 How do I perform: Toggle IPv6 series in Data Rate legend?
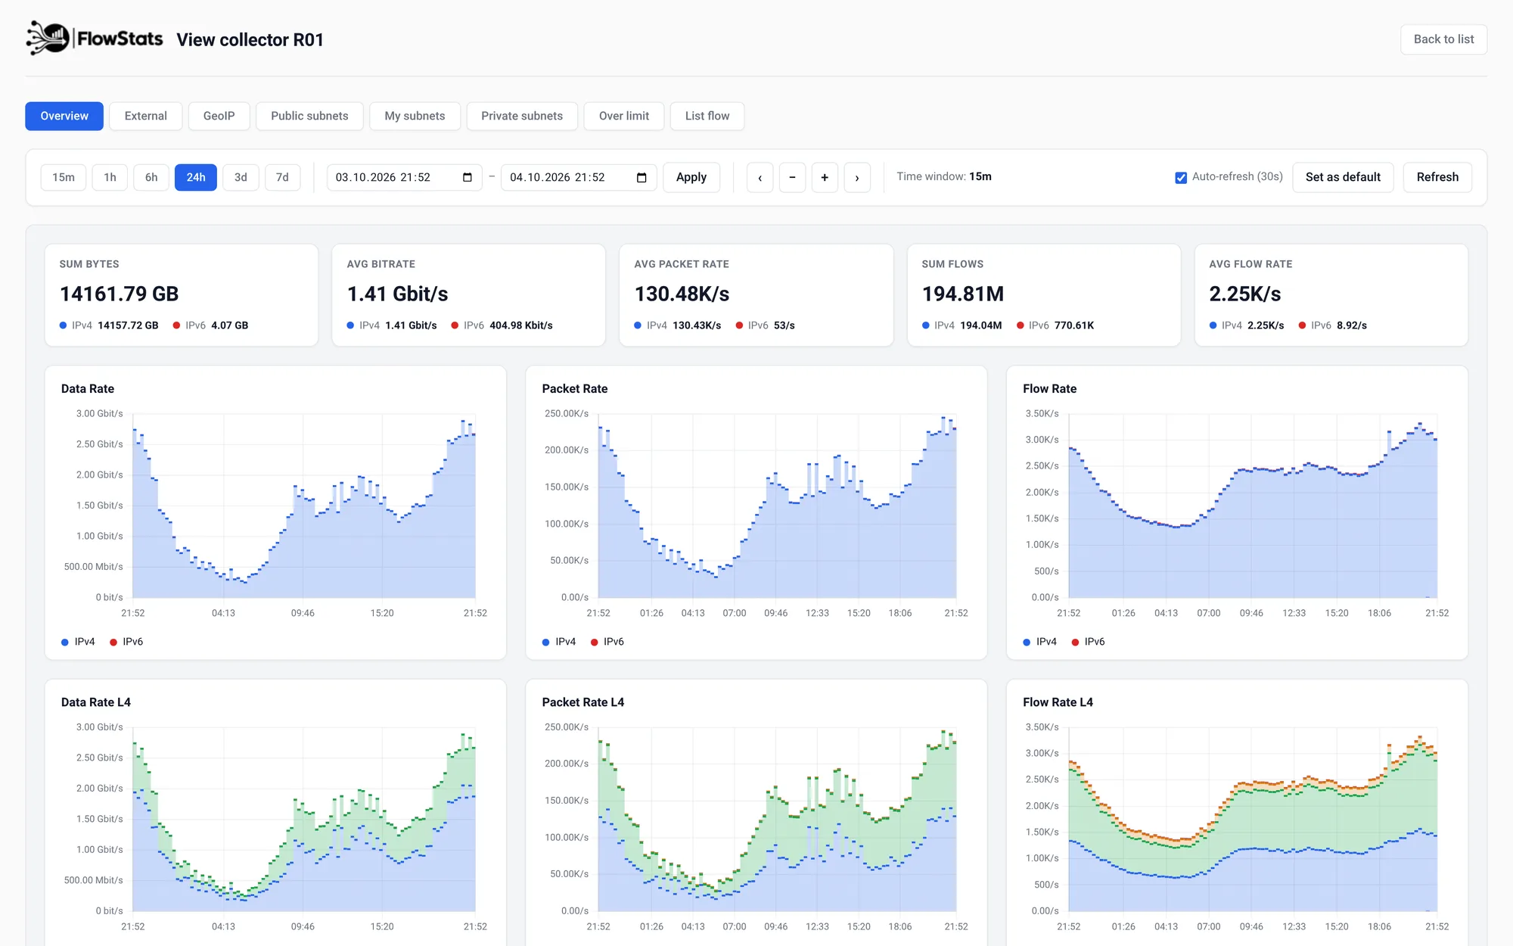126,642
